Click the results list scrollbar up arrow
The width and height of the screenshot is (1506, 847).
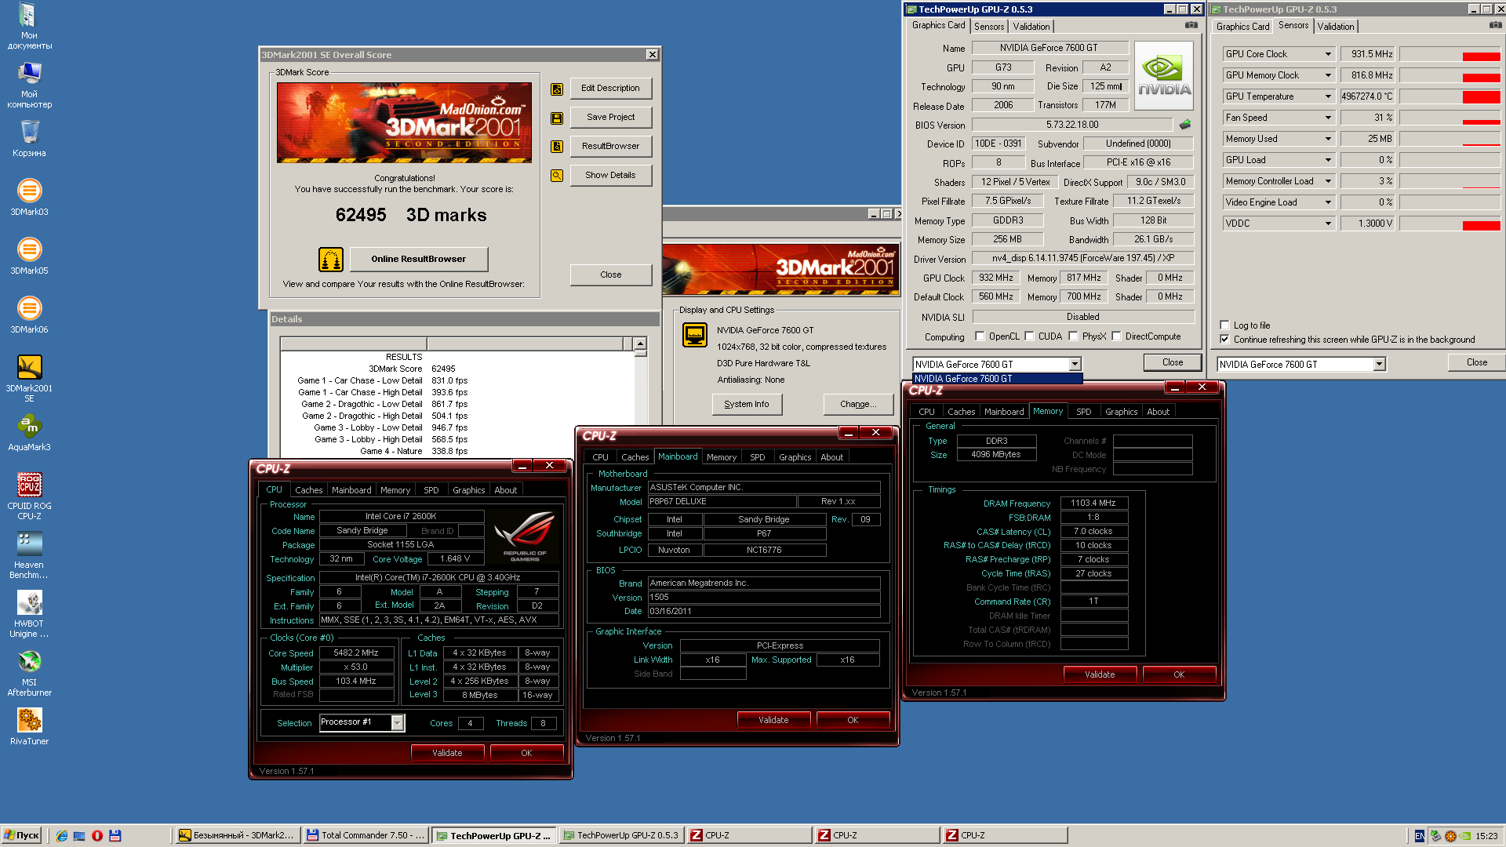tap(640, 344)
